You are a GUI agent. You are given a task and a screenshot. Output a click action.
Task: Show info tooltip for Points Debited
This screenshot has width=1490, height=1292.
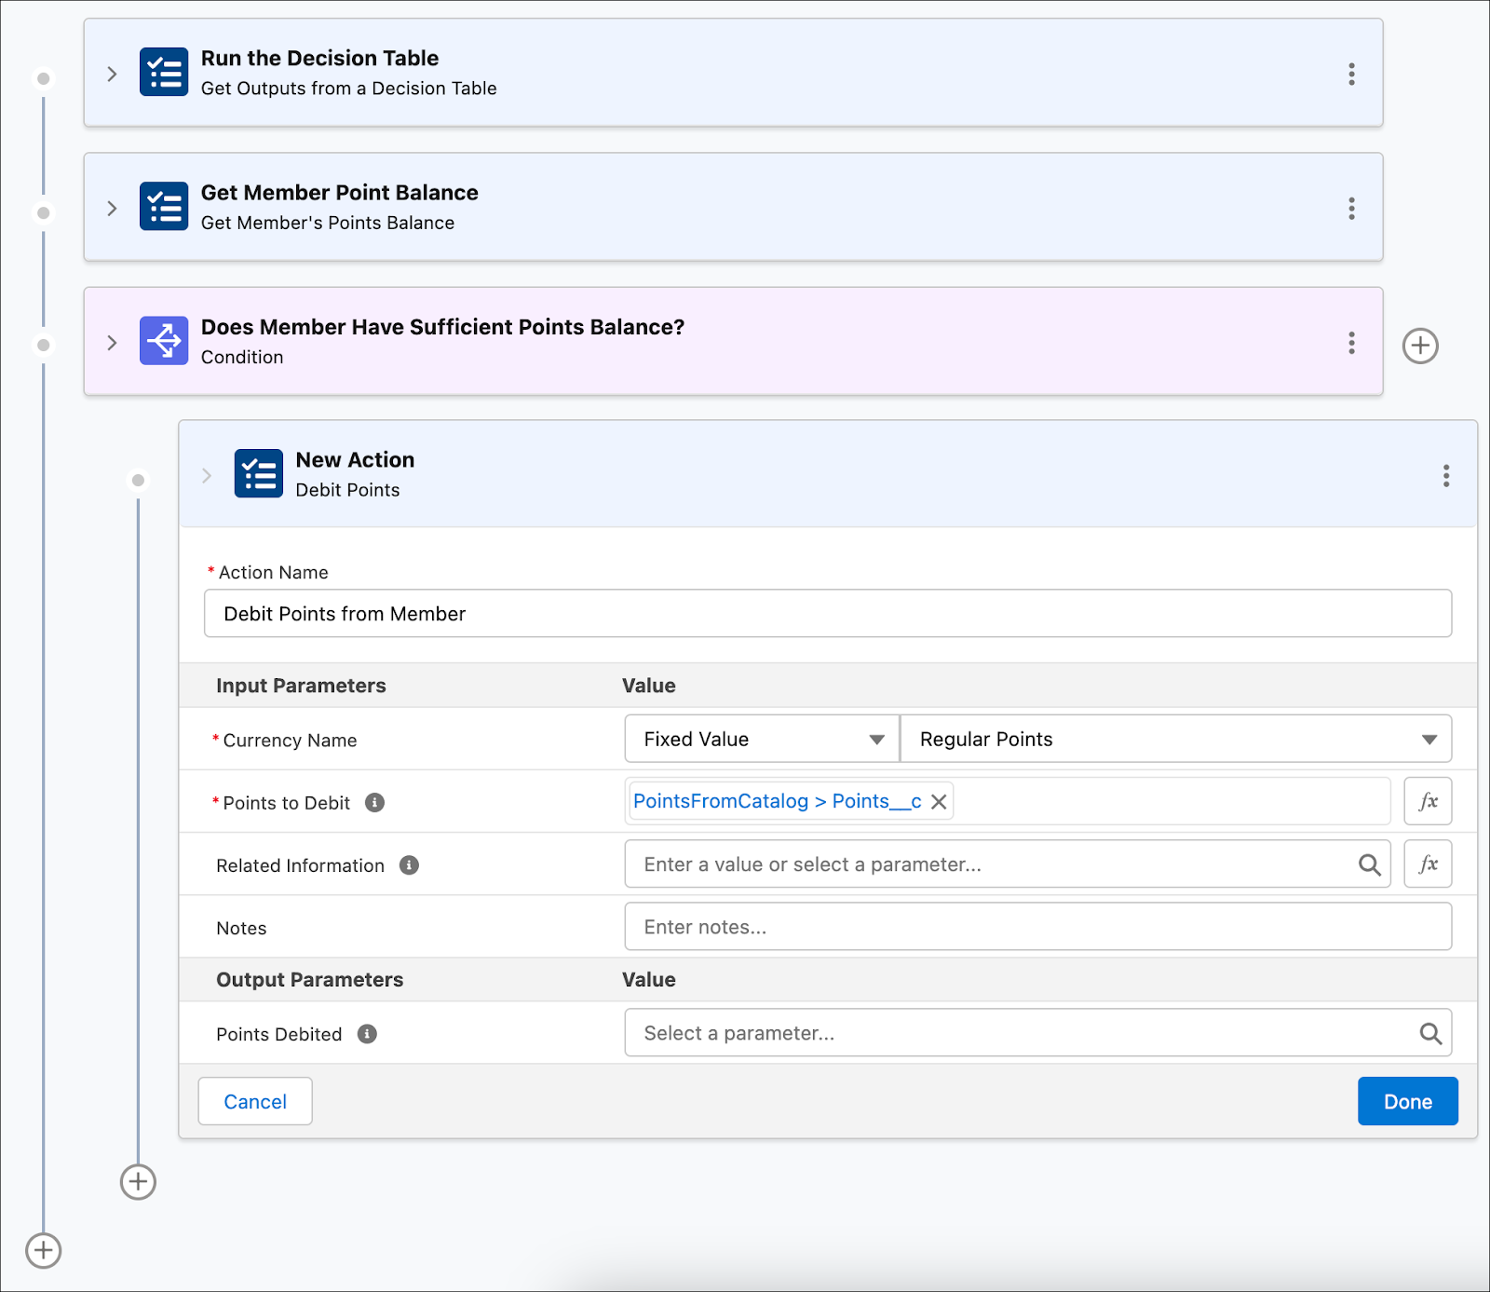pyautogui.click(x=367, y=1034)
